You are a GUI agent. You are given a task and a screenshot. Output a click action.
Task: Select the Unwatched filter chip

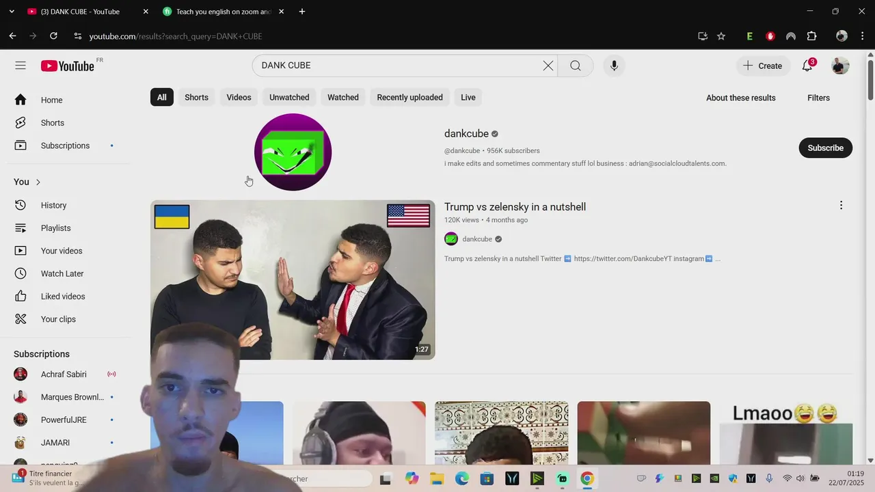(289, 98)
